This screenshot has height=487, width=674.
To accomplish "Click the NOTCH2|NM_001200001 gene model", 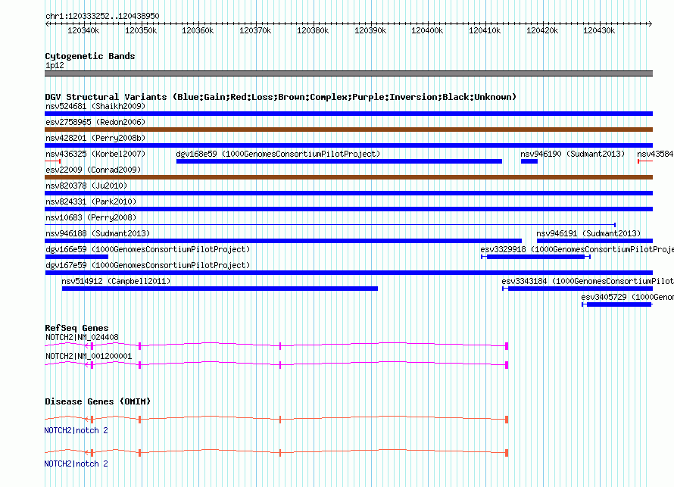I will pyautogui.click(x=276, y=364).
